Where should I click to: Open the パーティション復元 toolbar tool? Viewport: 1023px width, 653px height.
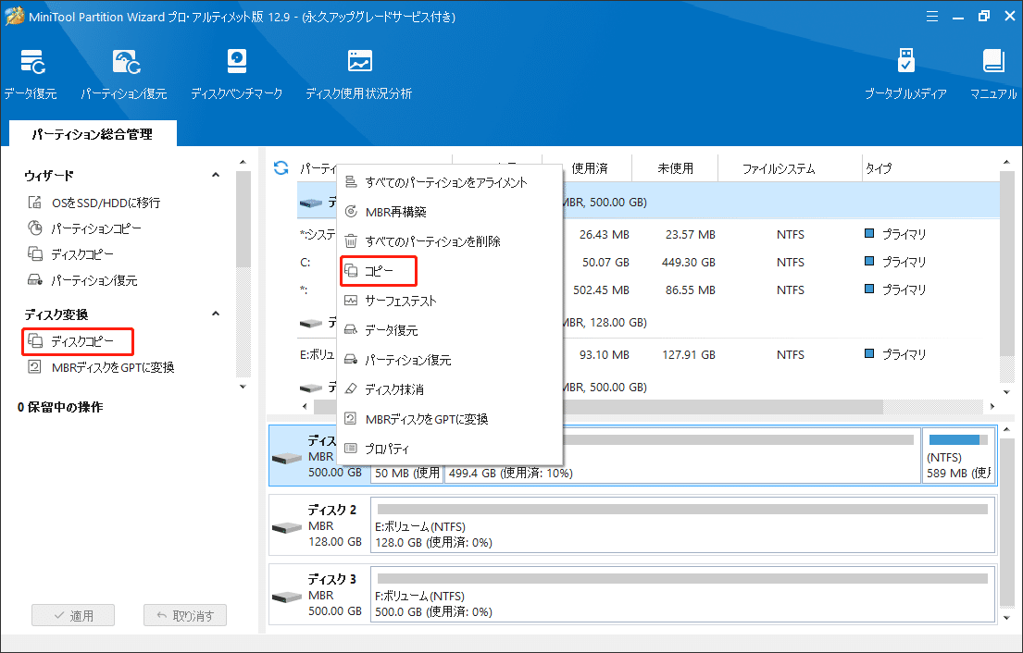click(124, 72)
